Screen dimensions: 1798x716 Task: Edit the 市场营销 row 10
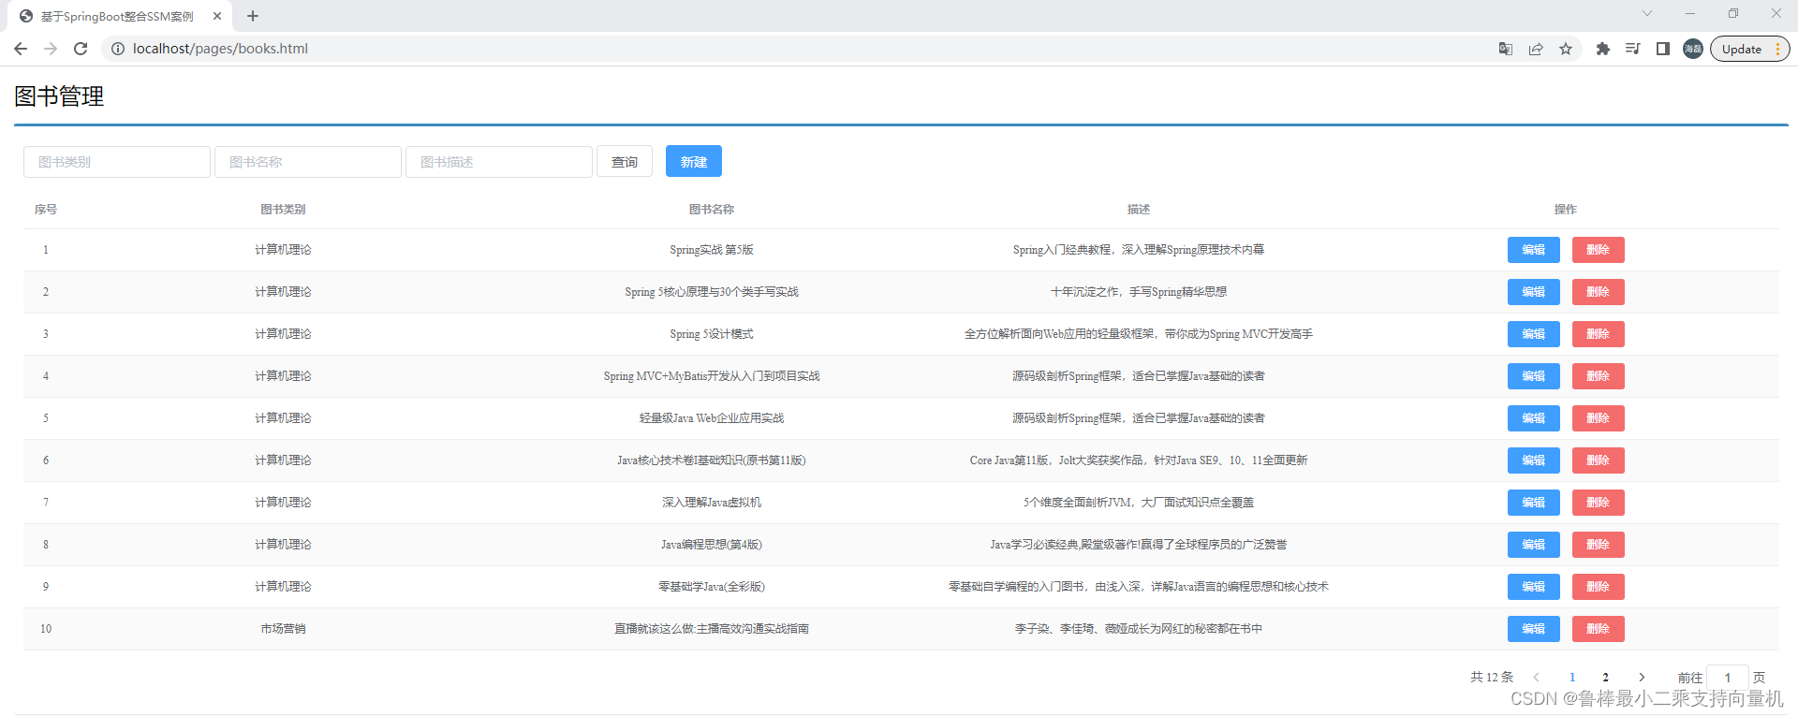click(1534, 629)
